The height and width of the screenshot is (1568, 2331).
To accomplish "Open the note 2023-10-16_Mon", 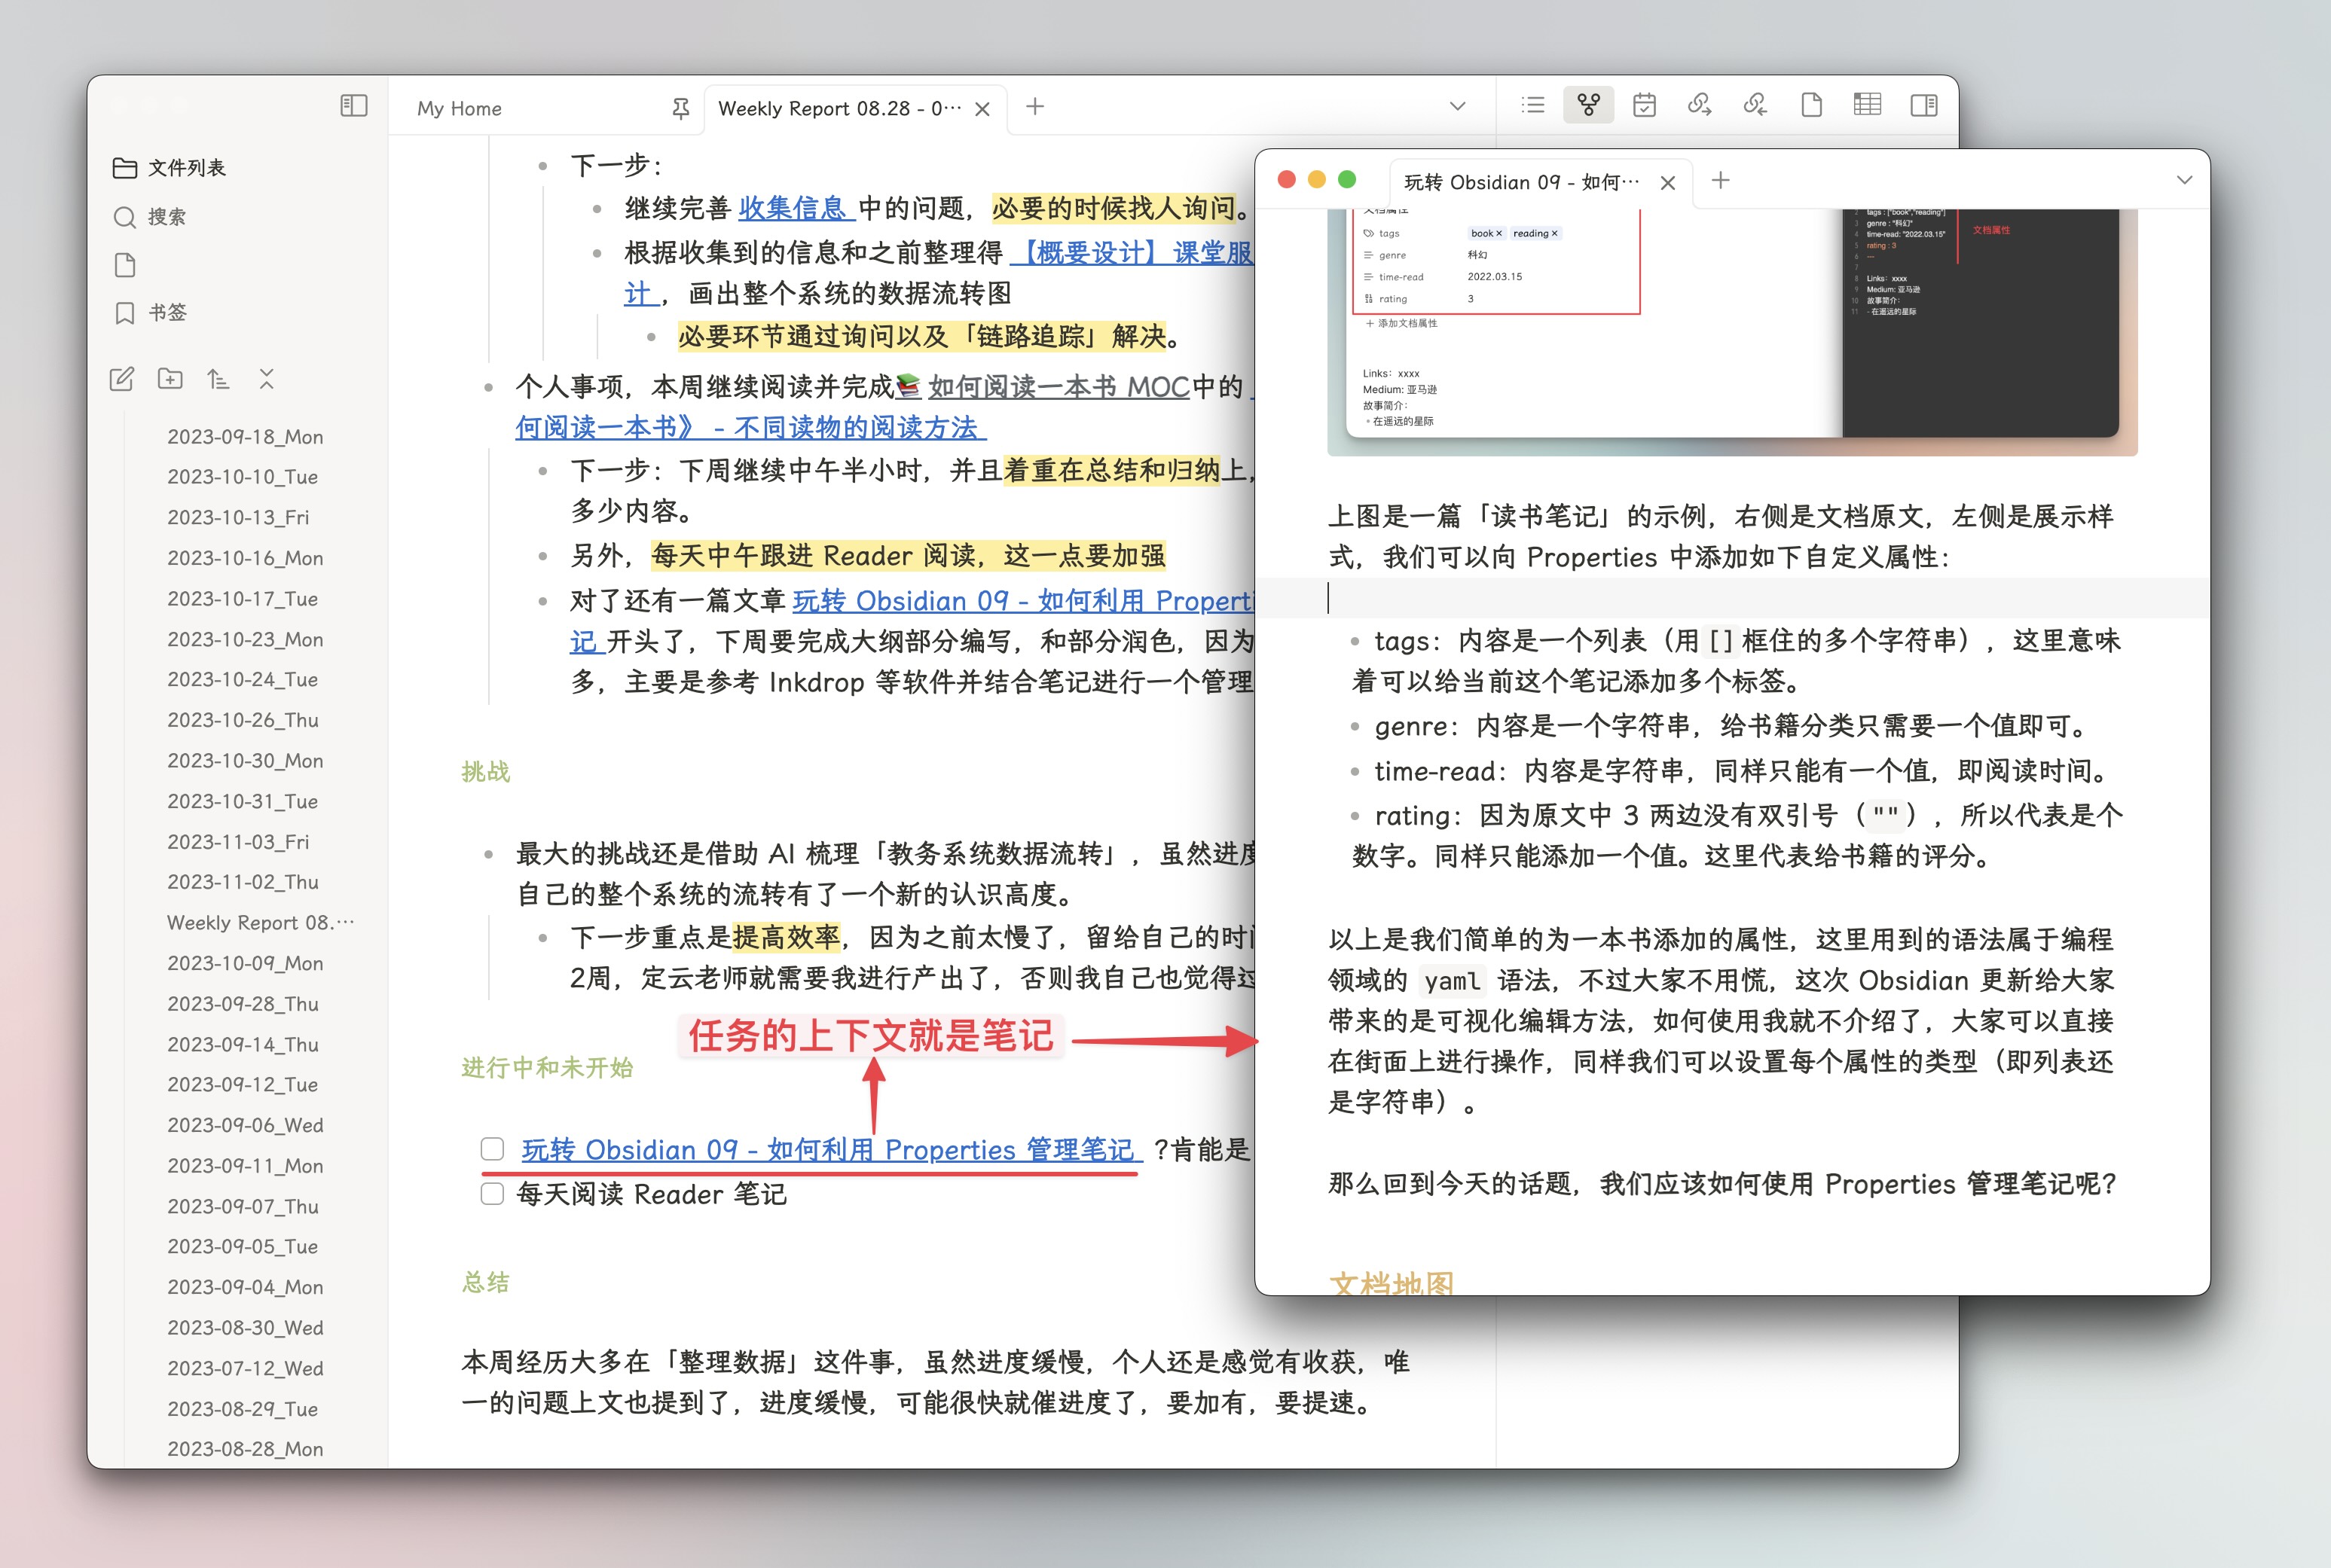I will (x=245, y=558).
